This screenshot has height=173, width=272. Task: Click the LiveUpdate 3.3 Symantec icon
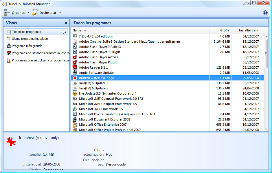click(x=75, y=93)
